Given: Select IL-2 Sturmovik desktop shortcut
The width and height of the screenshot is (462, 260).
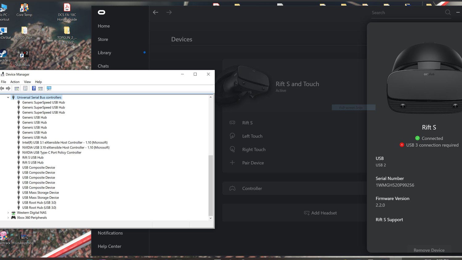Looking at the screenshot, I should coord(24,59).
